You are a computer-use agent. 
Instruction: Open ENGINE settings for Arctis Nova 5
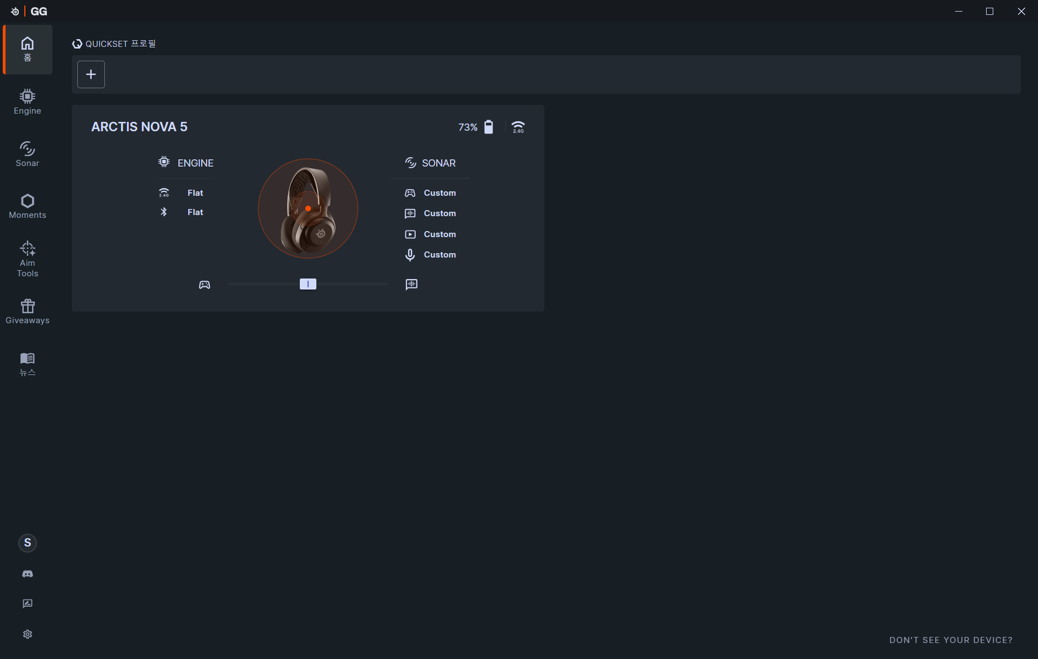195,163
